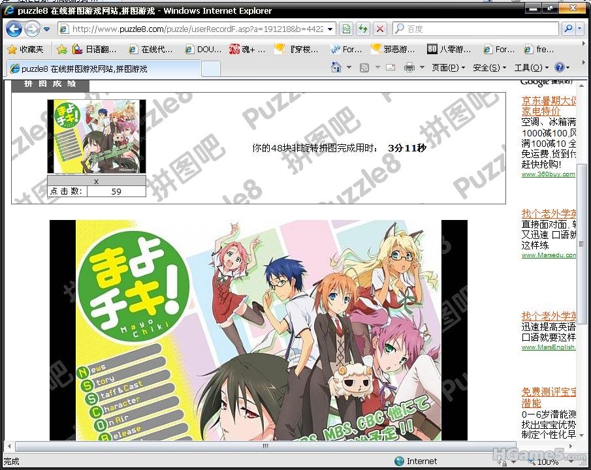This screenshot has height=470, width=591.
Task: Run search with the magnifier button
Action: [x=568, y=29]
